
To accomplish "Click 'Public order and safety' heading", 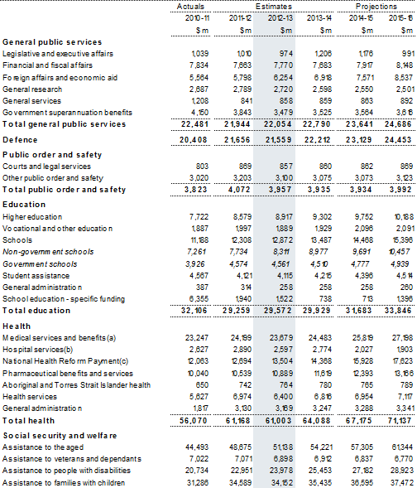I will pos(52,155).
